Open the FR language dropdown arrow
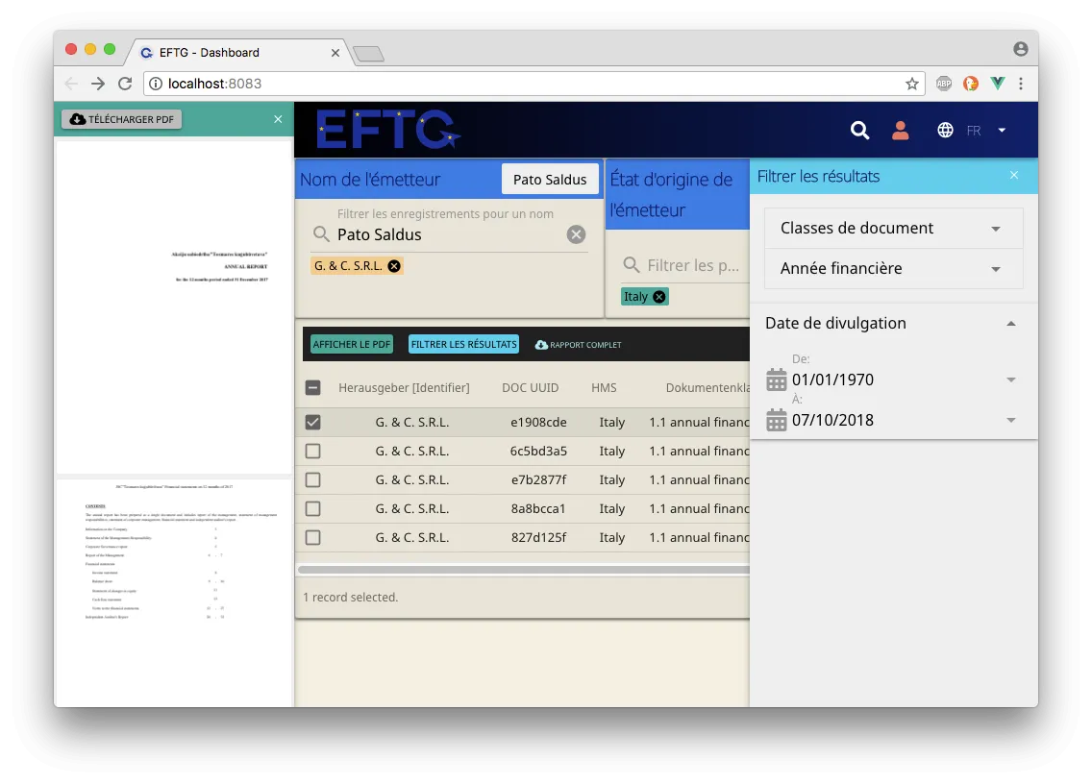Image resolution: width=1092 pixels, height=784 pixels. (x=1002, y=131)
